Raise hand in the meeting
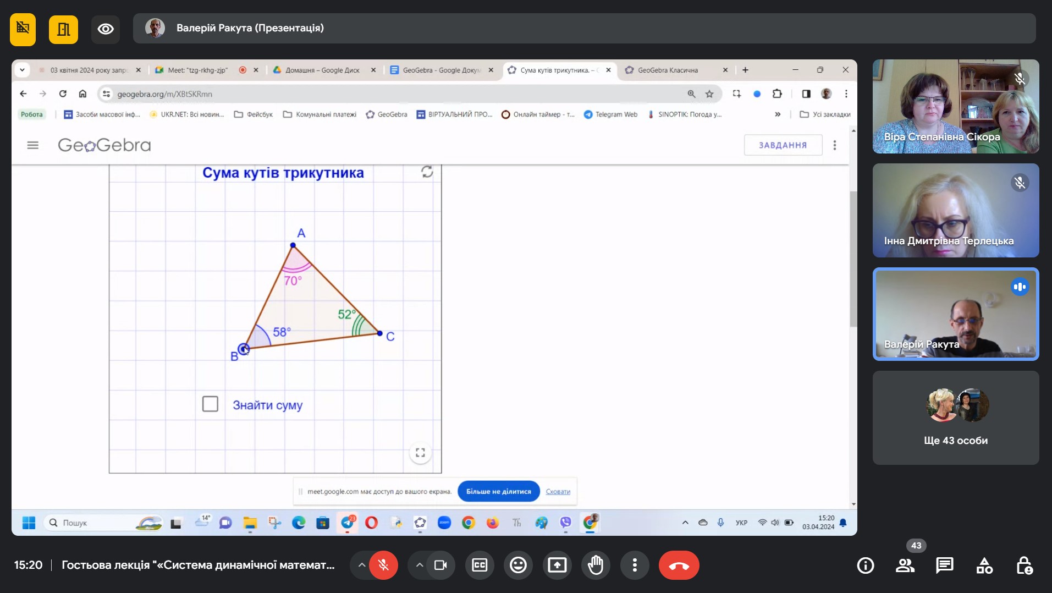The width and height of the screenshot is (1052, 593). tap(596, 565)
